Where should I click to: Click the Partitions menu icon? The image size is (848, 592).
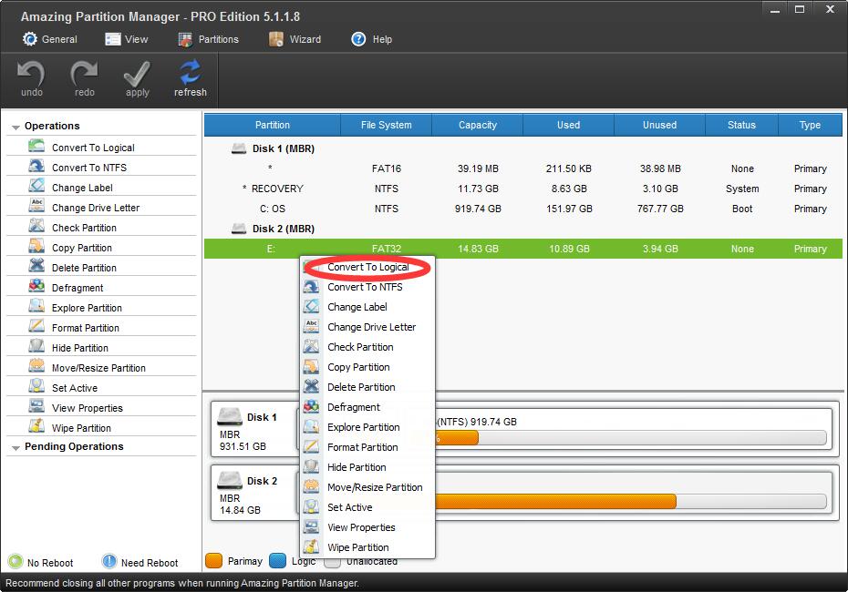[185, 39]
